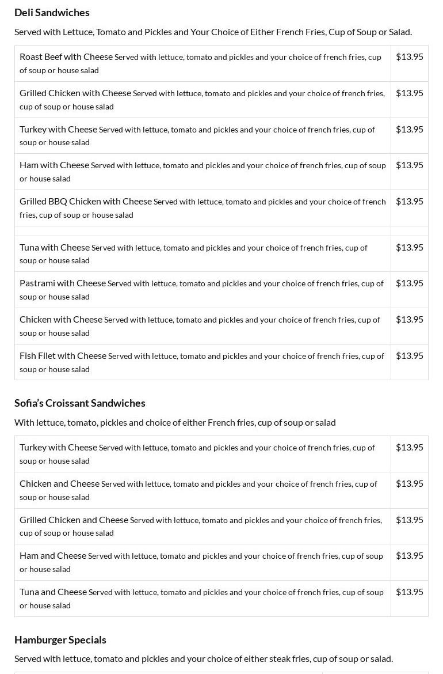Select Chicken with Cheese deli sandwich

point(61,320)
